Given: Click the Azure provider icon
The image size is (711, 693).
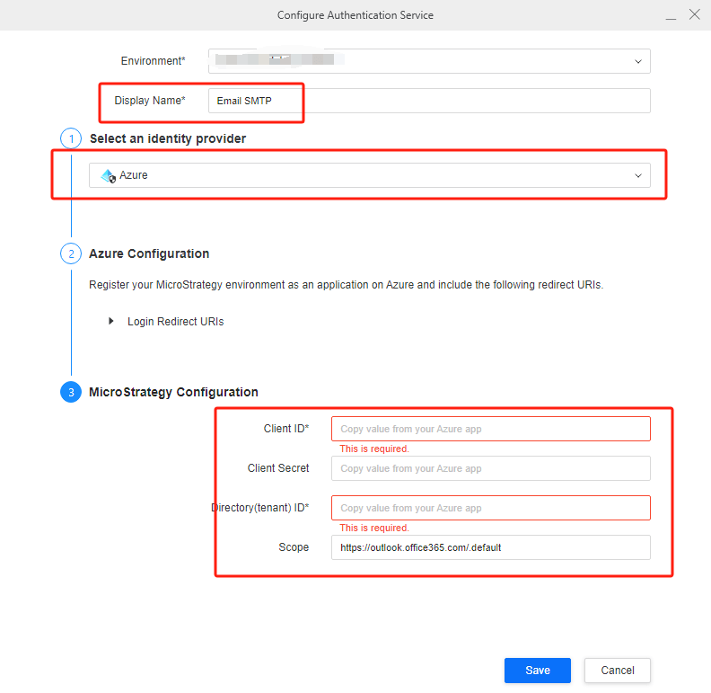Looking at the screenshot, I should click(x=109, y=176).
